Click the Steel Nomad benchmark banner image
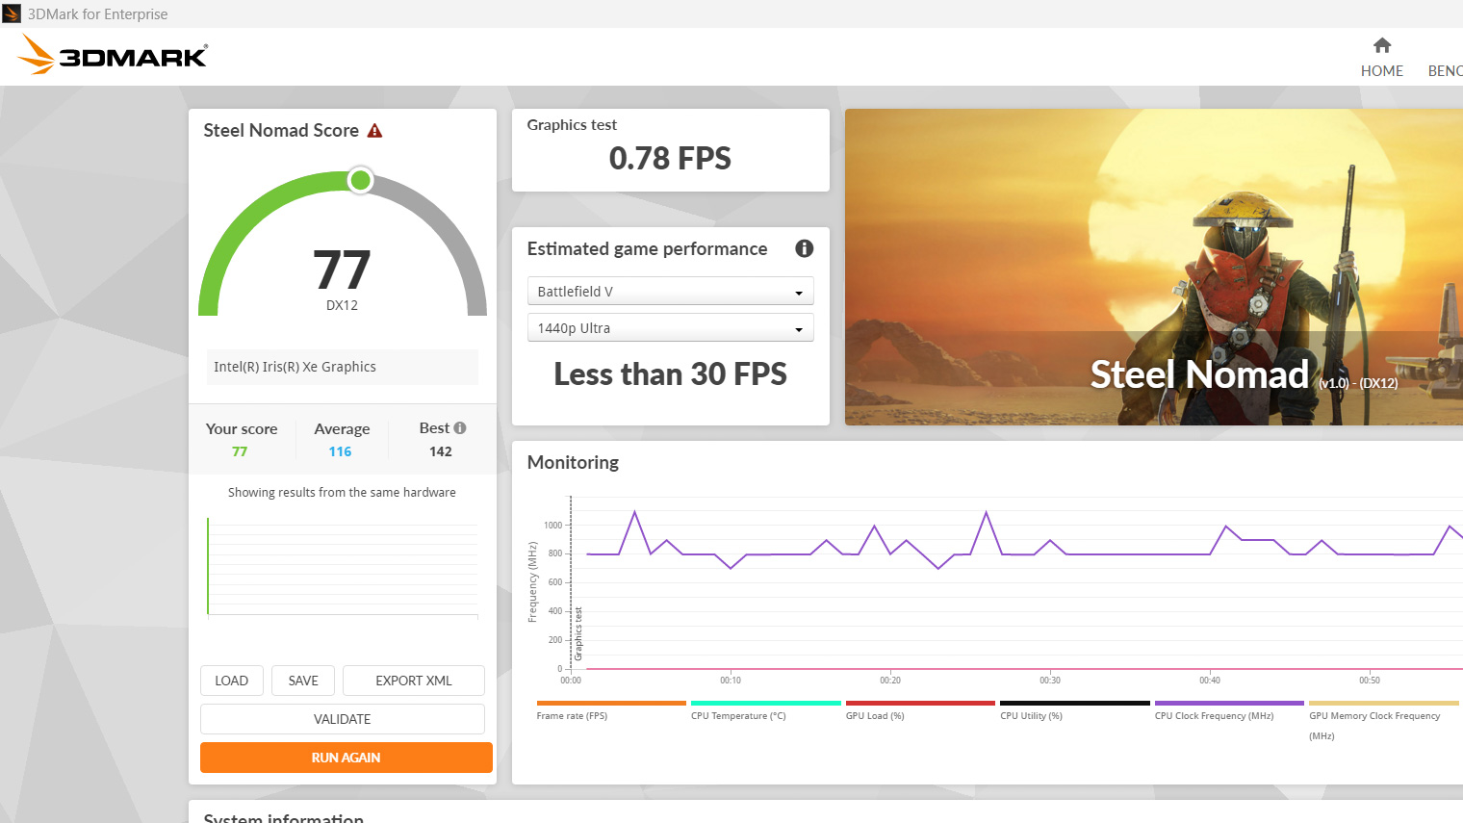 (1154, 267)
